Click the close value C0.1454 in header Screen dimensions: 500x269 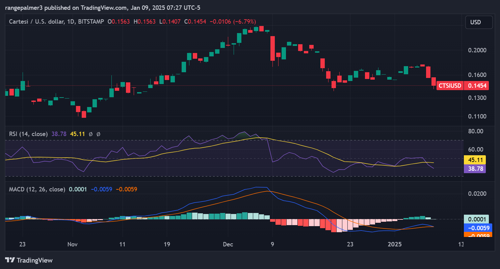pos(195,22)
